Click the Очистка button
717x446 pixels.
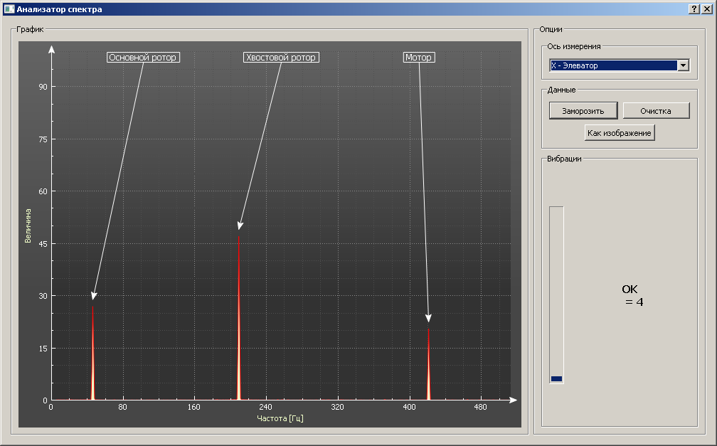pos(656,111)
